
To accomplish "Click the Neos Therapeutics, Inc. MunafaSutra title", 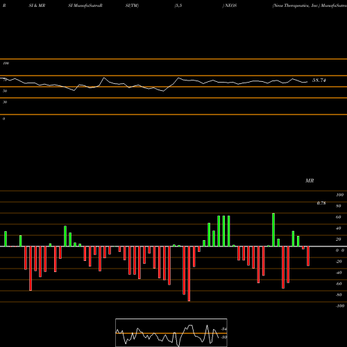I will (310, 6).
